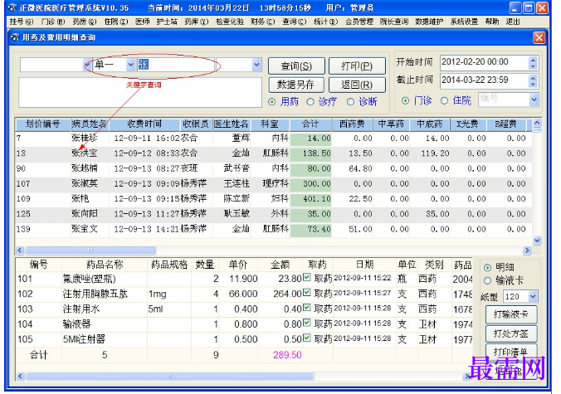Open the 财务 menu
Image resolution: width=561 pixels, height=394 pixels.
click(262, 22)
